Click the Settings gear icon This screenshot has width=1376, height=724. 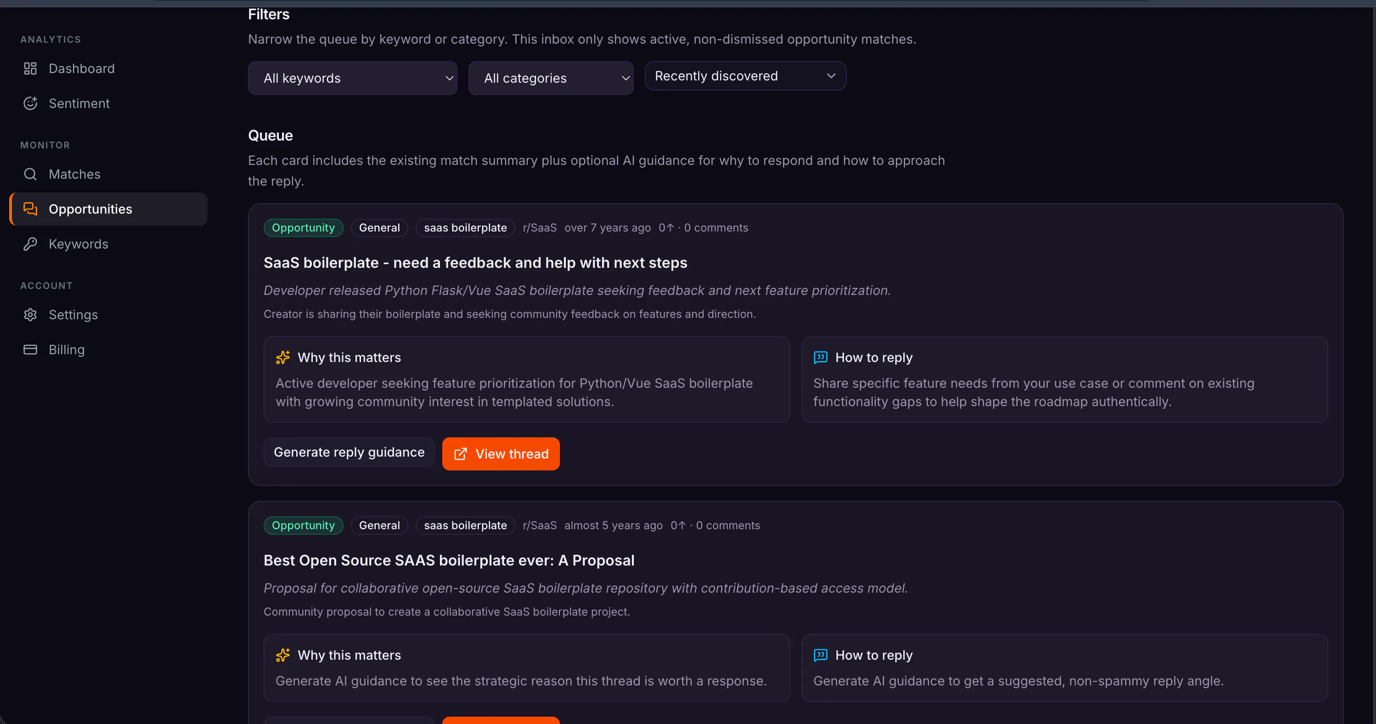click(x=30, y=315)
